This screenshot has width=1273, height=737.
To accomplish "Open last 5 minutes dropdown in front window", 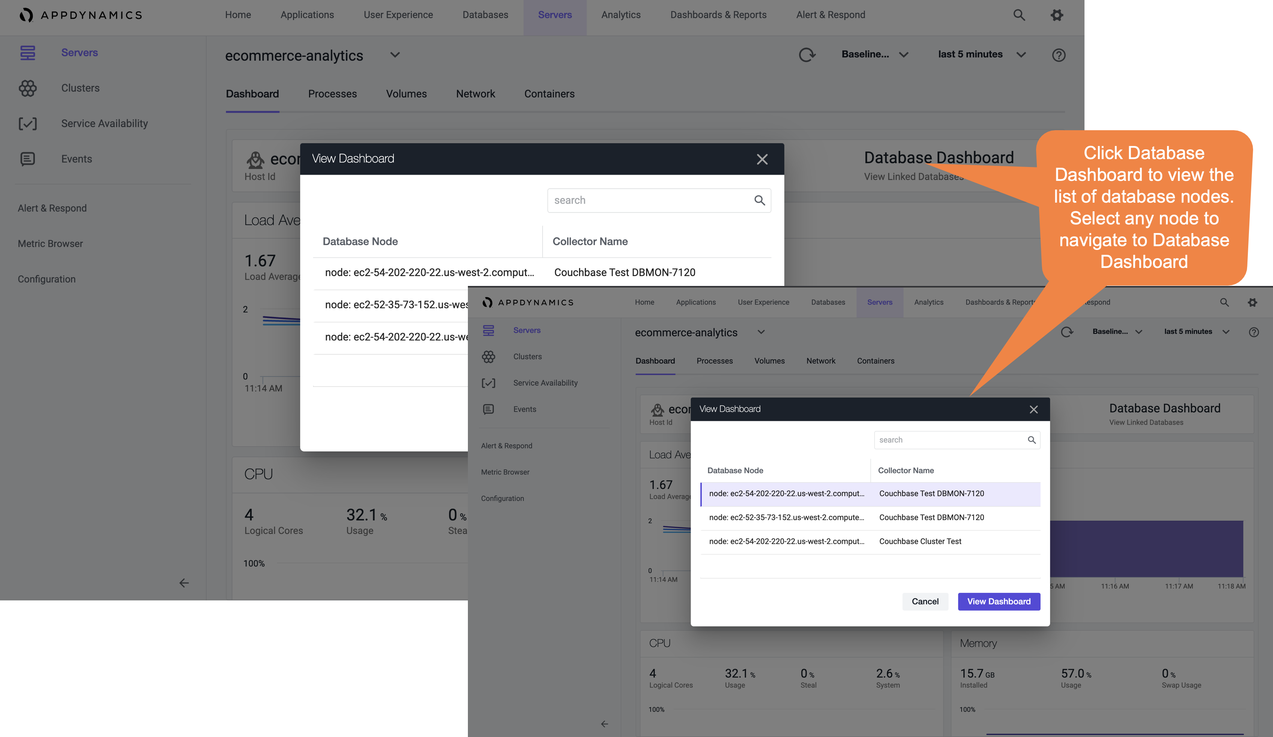I will pyautogui.click(x=1196, y=332).
